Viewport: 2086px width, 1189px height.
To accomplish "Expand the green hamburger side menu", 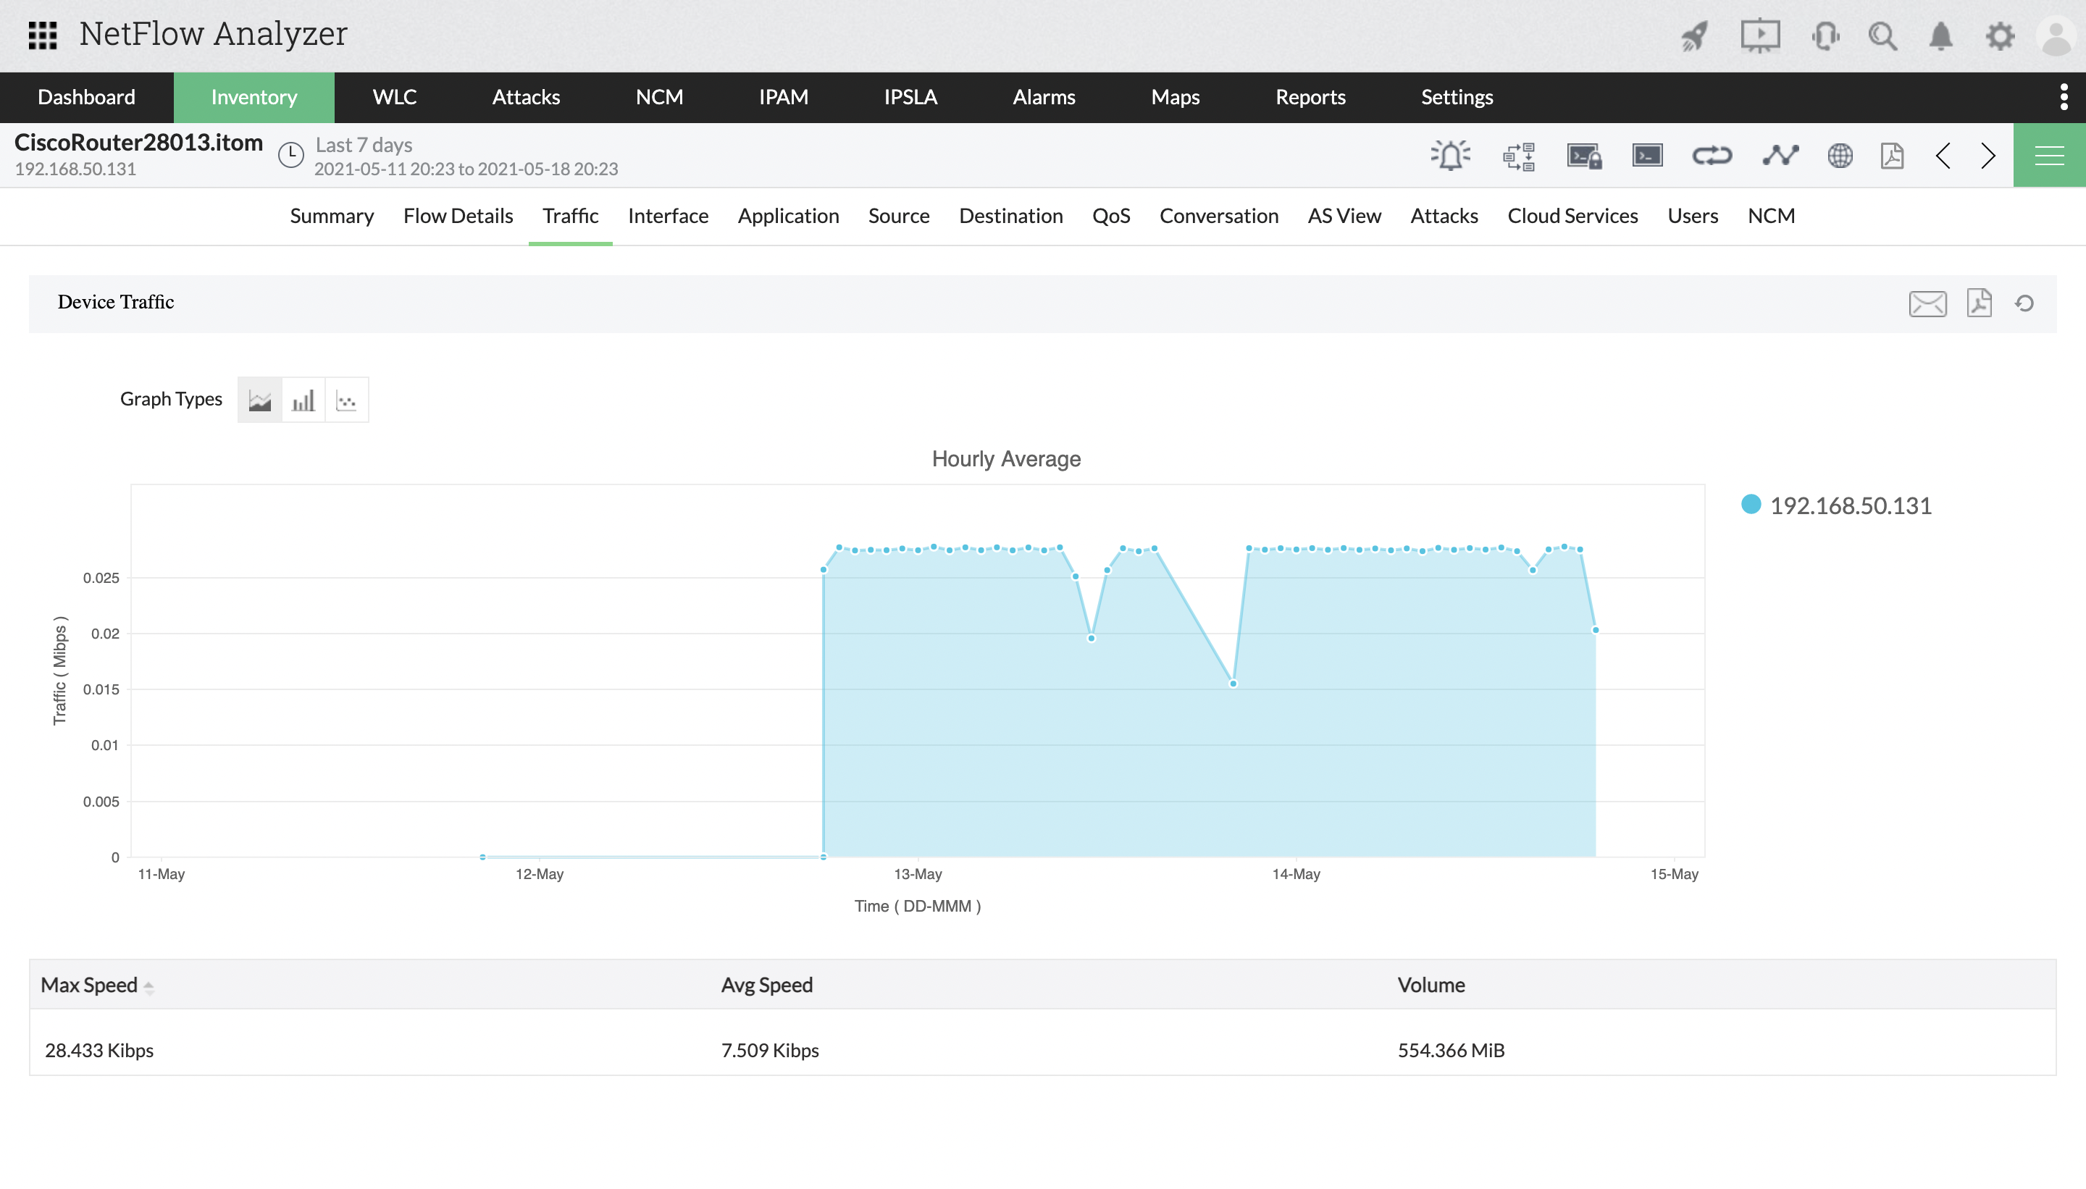I will point(2048,155).
